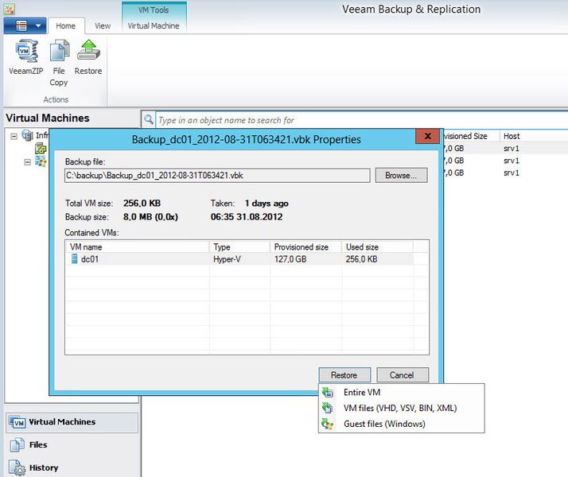Click the File Copy ribbon icon

(x=59, y=52)
